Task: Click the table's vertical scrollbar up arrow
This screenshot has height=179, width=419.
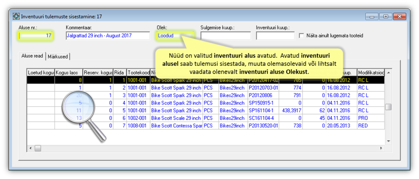Action: pyautogui.click(x=389, y=73)
